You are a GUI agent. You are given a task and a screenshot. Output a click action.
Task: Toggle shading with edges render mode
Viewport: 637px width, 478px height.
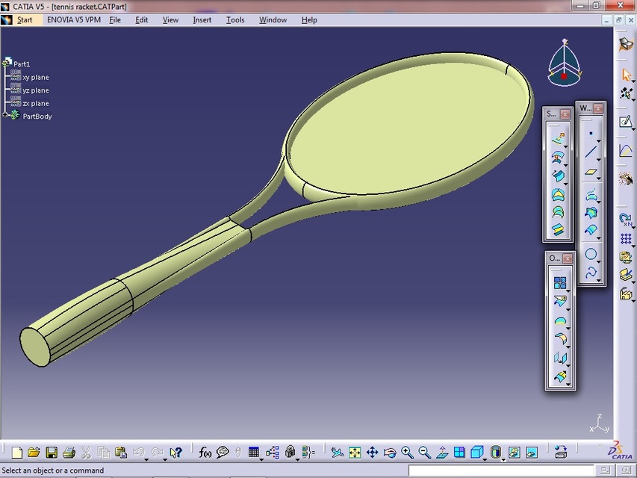(x=495, y=451)
